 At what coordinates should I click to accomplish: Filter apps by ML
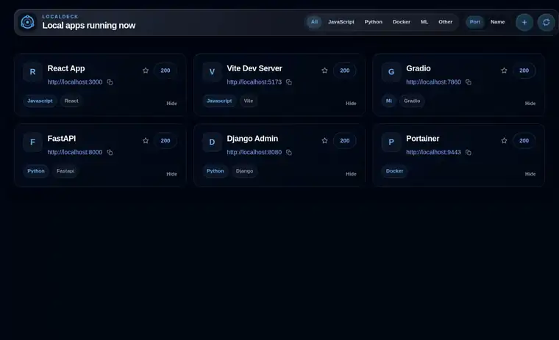[x=424, y=22]
